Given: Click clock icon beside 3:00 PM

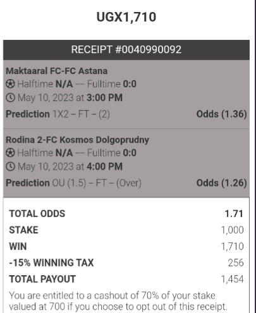Looking at the screenshot, I should pyautogui.click(x=10, y=98).
